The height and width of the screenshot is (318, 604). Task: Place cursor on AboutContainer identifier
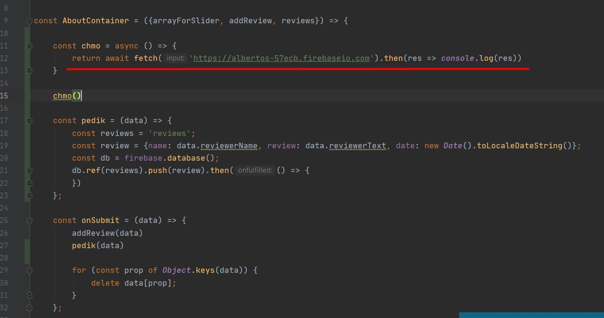96,21
